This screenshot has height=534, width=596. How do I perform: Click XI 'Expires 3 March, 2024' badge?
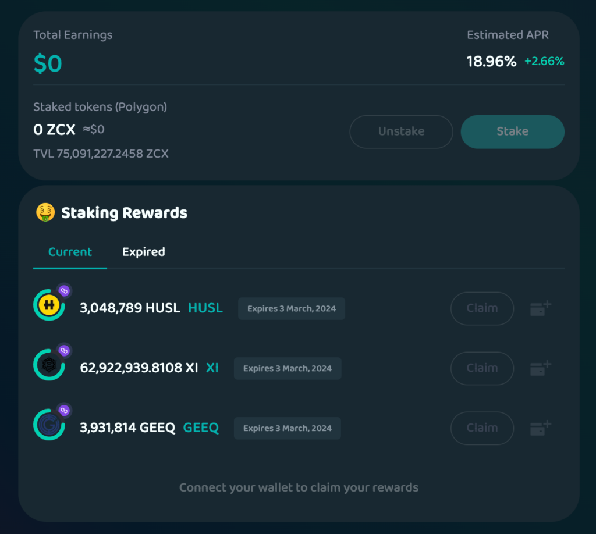pyautogui.click(x=288, y=368)
